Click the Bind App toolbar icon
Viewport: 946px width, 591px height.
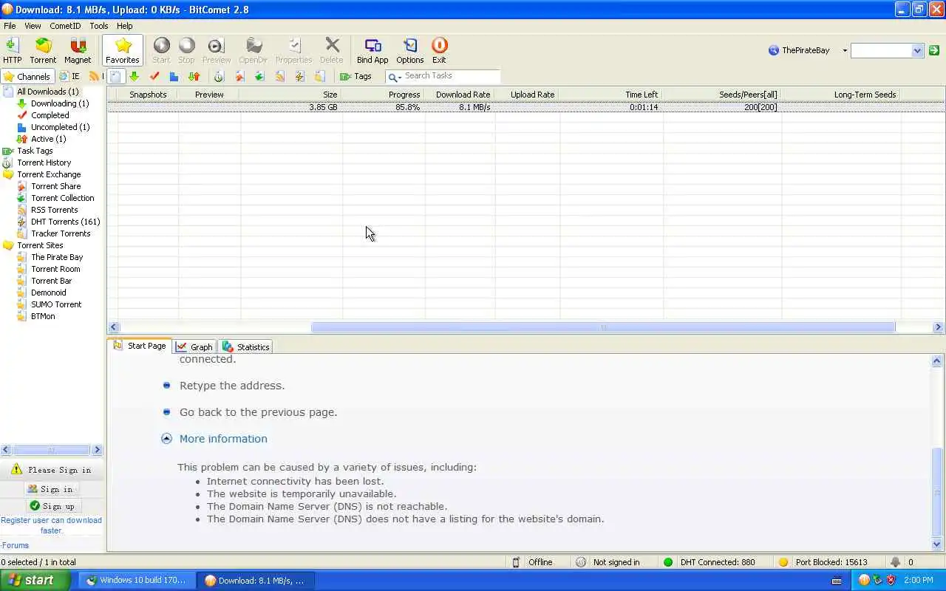click(x=372, y=50)
